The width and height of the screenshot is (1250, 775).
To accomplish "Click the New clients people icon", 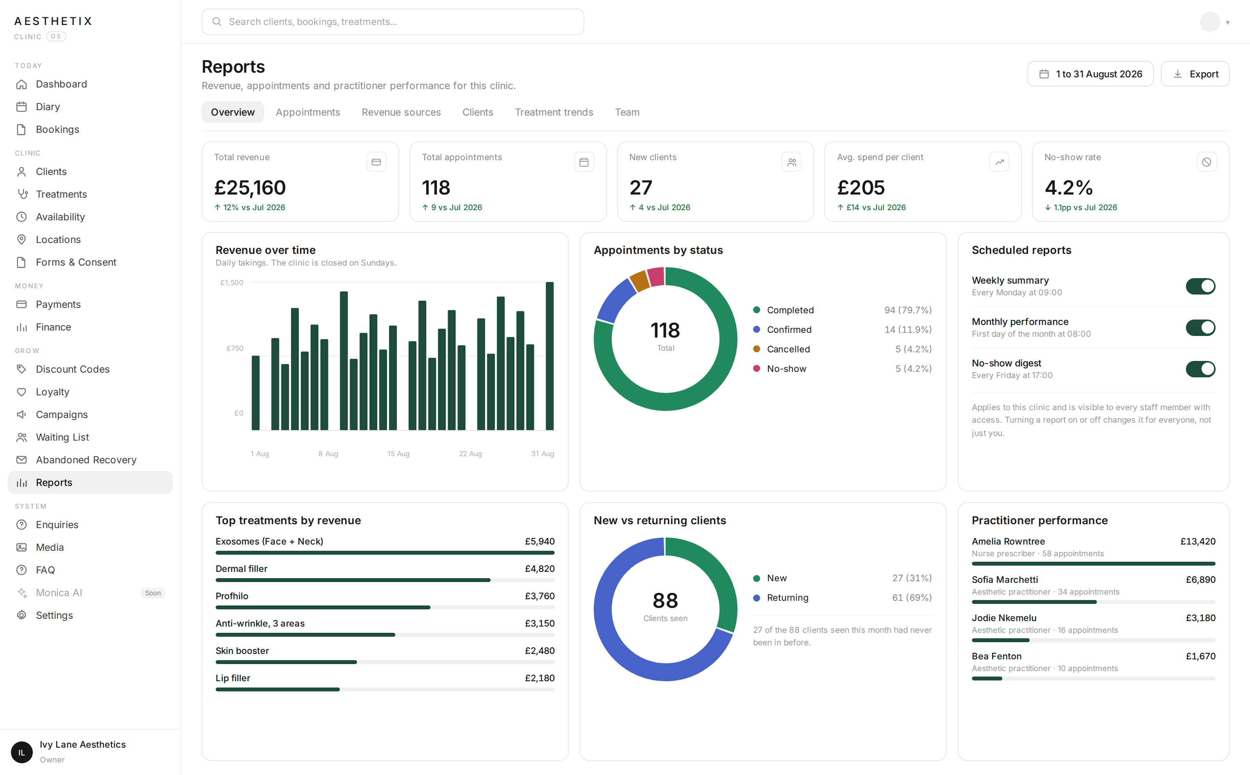I will (792, 162).
